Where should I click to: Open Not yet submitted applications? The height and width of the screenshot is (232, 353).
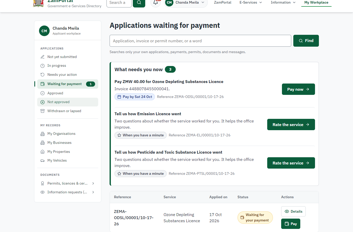[x=68, y=57]
